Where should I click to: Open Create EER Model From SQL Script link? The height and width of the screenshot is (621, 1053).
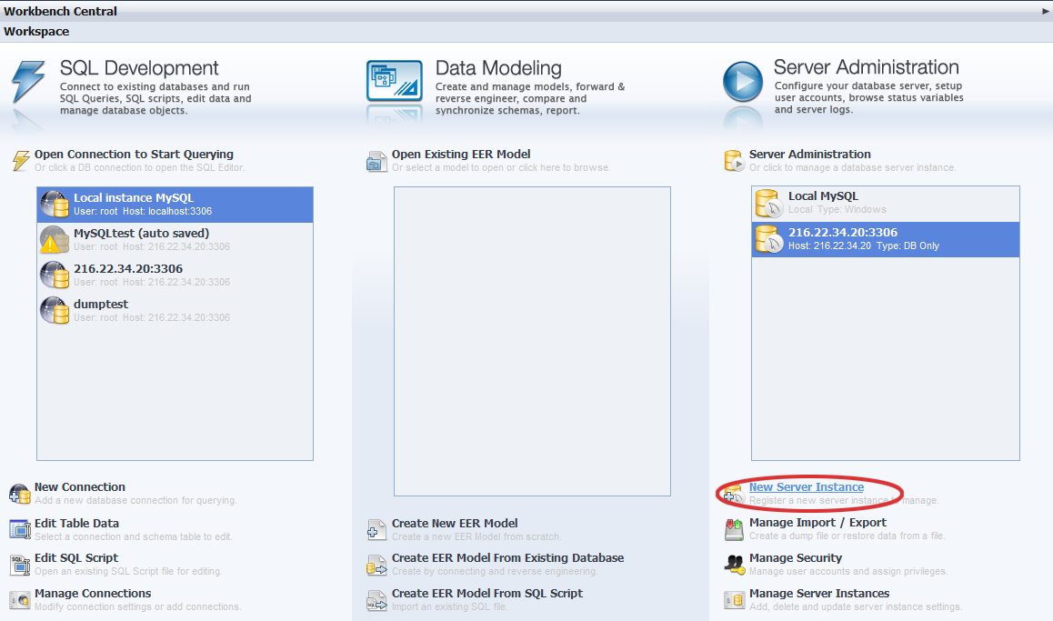point(486,594)
